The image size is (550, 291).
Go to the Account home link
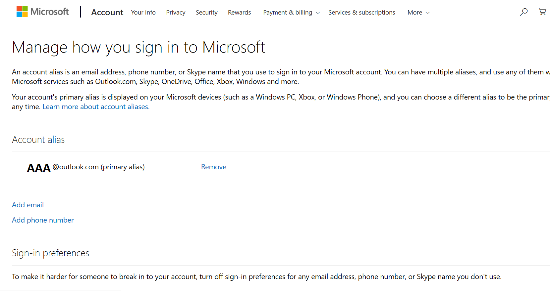(107, 12)
